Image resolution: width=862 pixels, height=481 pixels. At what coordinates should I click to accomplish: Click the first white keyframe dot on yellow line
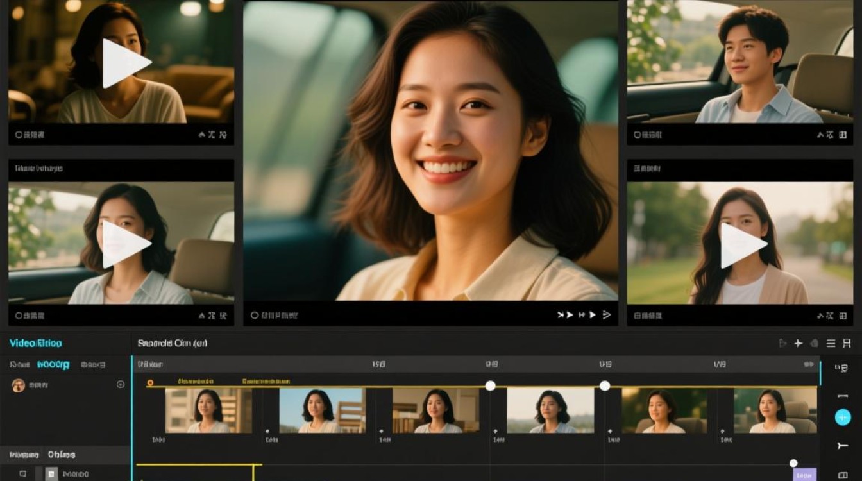(490, 385)
